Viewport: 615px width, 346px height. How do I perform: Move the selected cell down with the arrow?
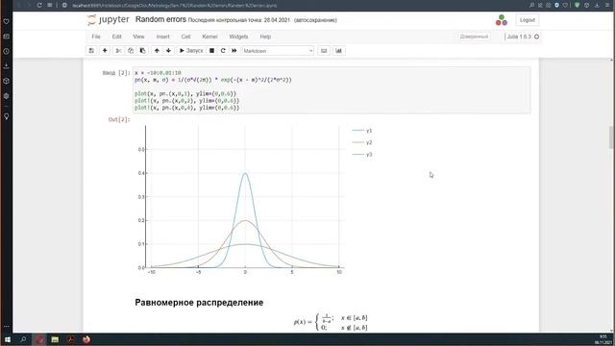[169, 51]
